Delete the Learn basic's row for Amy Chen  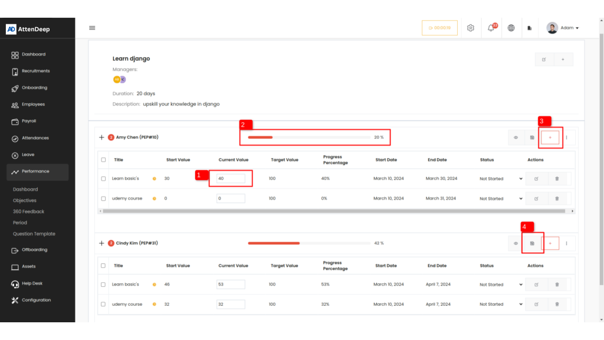click(x=557, y=178)
